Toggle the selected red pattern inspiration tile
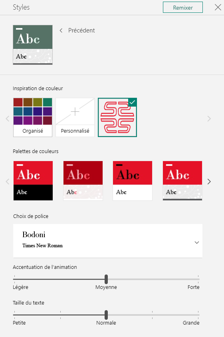The width and height of the screenshot is (224, 337). pyautogui.click(x=117, y=117)
